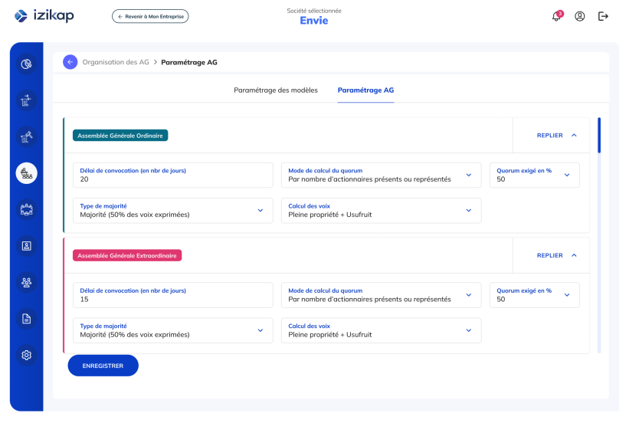Open the document page sidebar icon
This screenshot has height=423, width=629.
click(26, 319)
